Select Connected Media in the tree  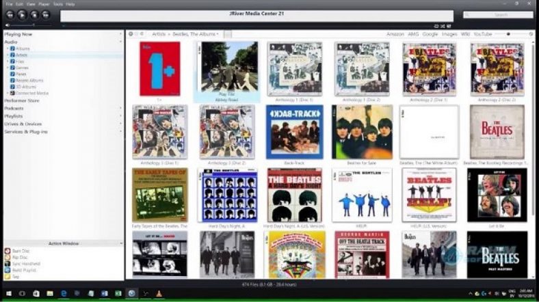(x=32, y=93)
